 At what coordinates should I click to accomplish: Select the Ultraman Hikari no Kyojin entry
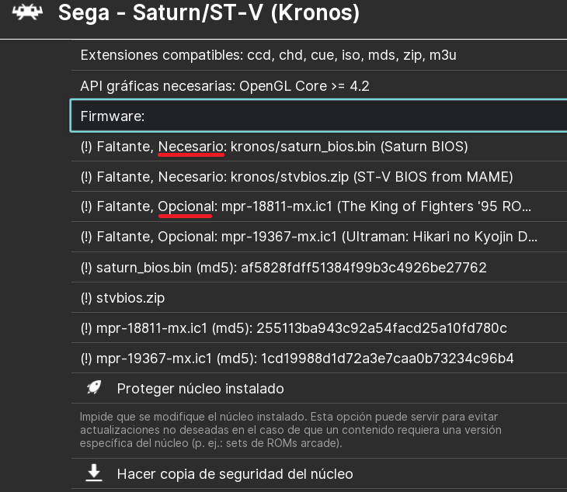click(308, 237)
